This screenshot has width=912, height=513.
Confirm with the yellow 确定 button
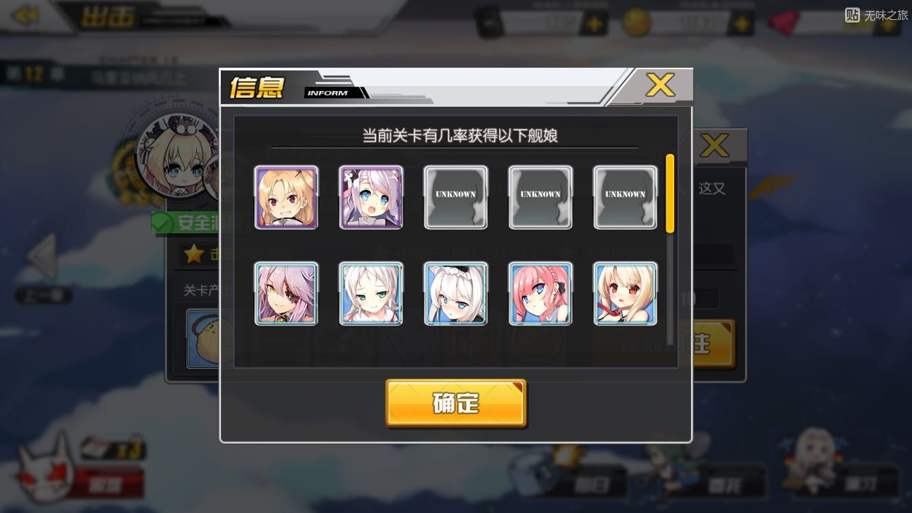(456, 404)
